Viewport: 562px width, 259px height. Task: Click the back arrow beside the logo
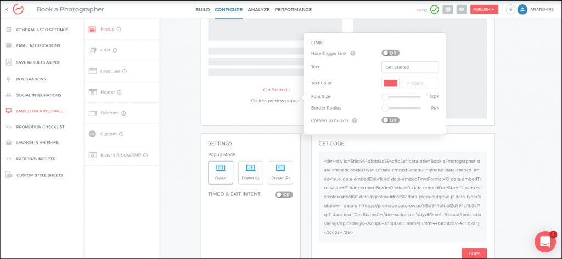coord(6,9)
